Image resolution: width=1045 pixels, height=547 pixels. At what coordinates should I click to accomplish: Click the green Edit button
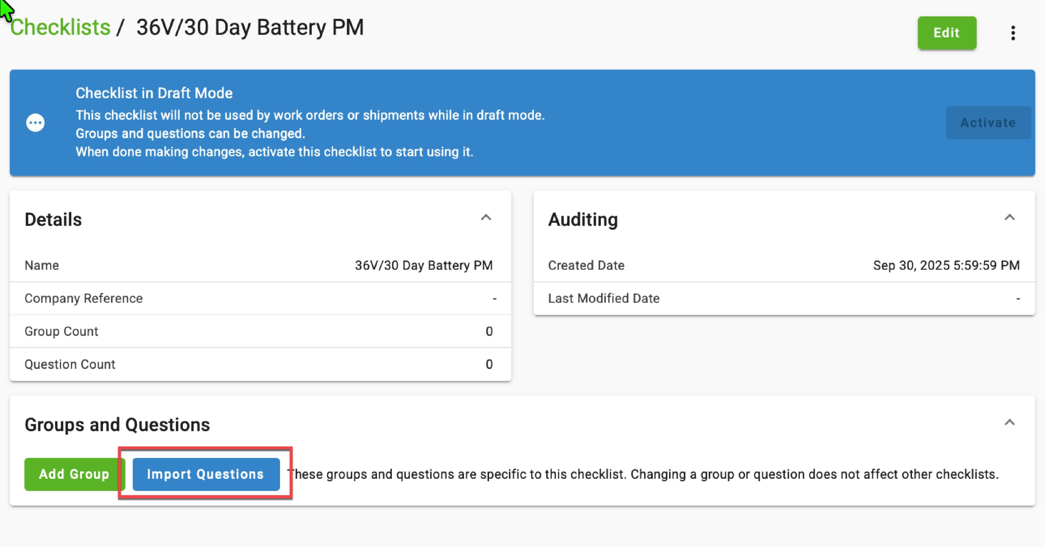(946, 33)
